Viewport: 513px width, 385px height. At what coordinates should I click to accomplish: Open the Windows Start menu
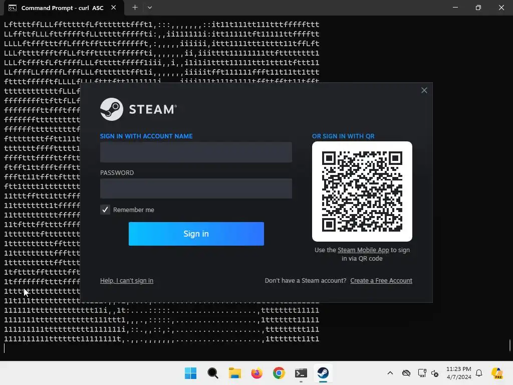[x=190, y=373]
